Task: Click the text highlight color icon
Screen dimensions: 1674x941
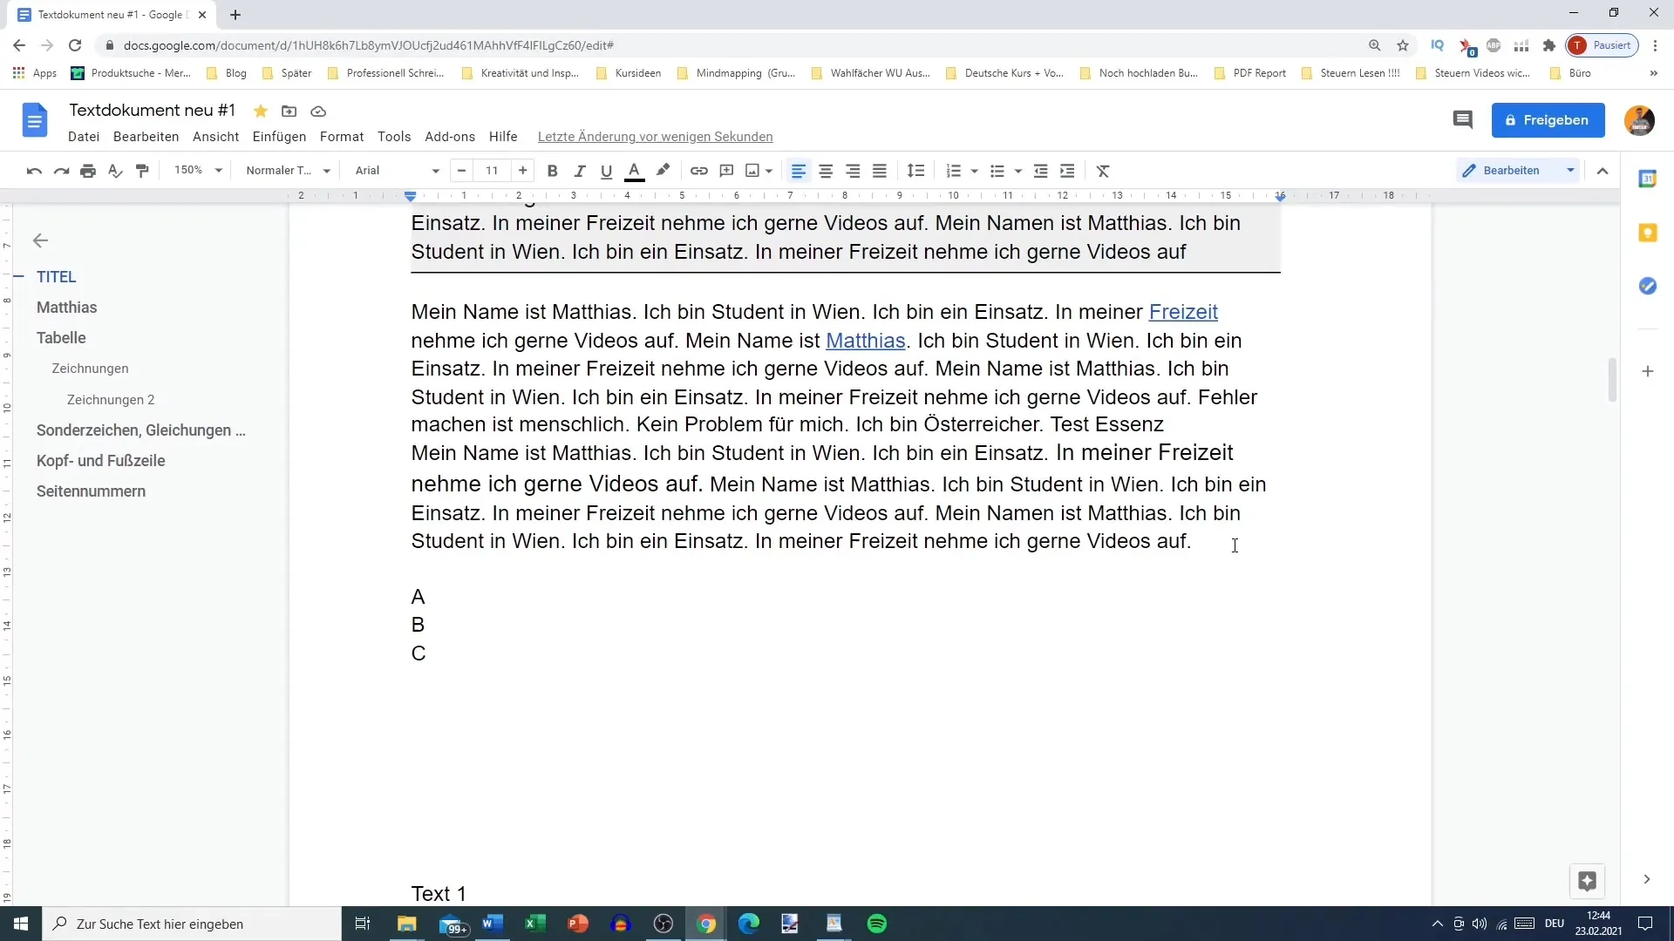Action: [663, 170]
